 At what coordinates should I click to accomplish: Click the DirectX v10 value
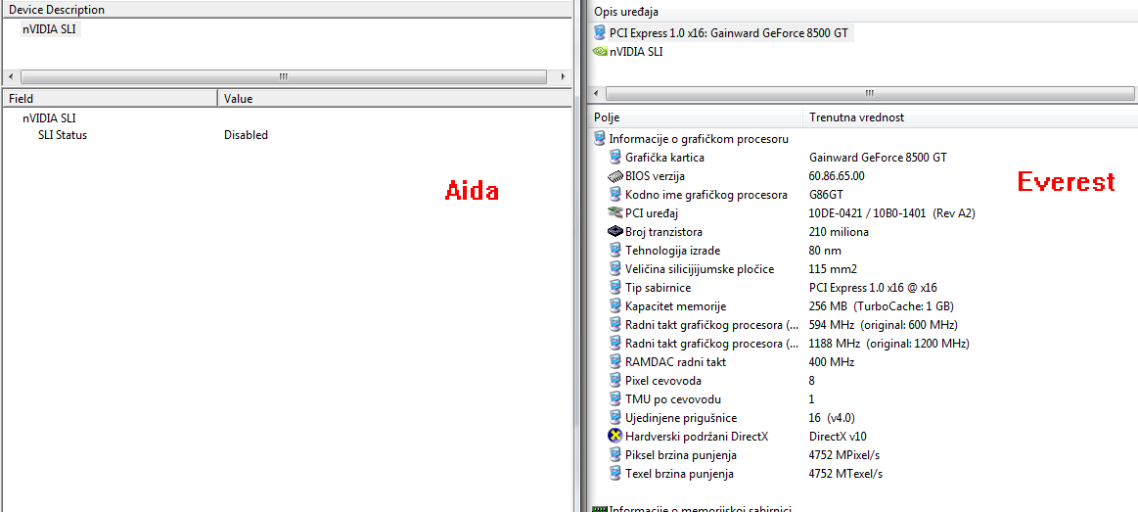pos(837,437)
